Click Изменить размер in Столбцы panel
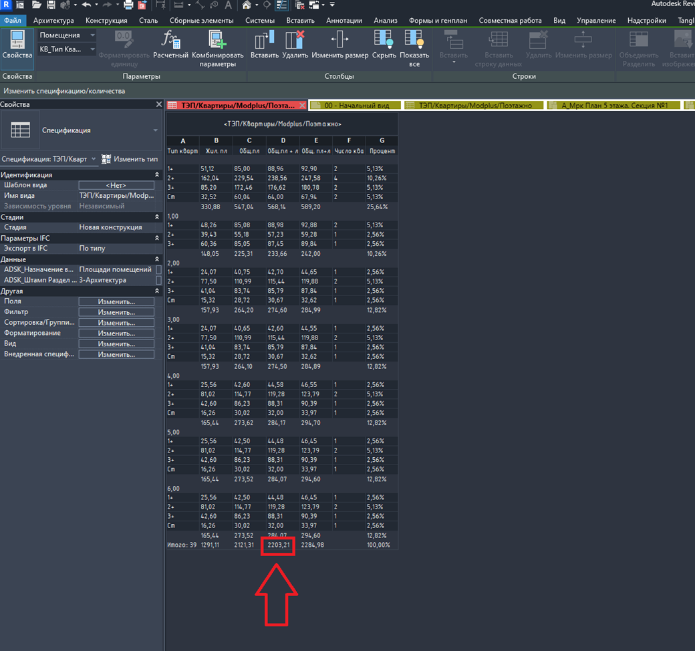The image size is (695, 651). (x=340, y=45)
